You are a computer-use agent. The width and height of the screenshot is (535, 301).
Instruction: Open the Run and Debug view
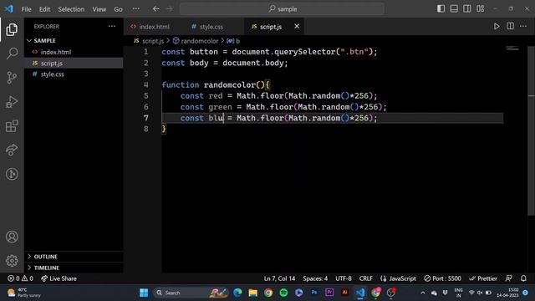(x=12, y=102)
